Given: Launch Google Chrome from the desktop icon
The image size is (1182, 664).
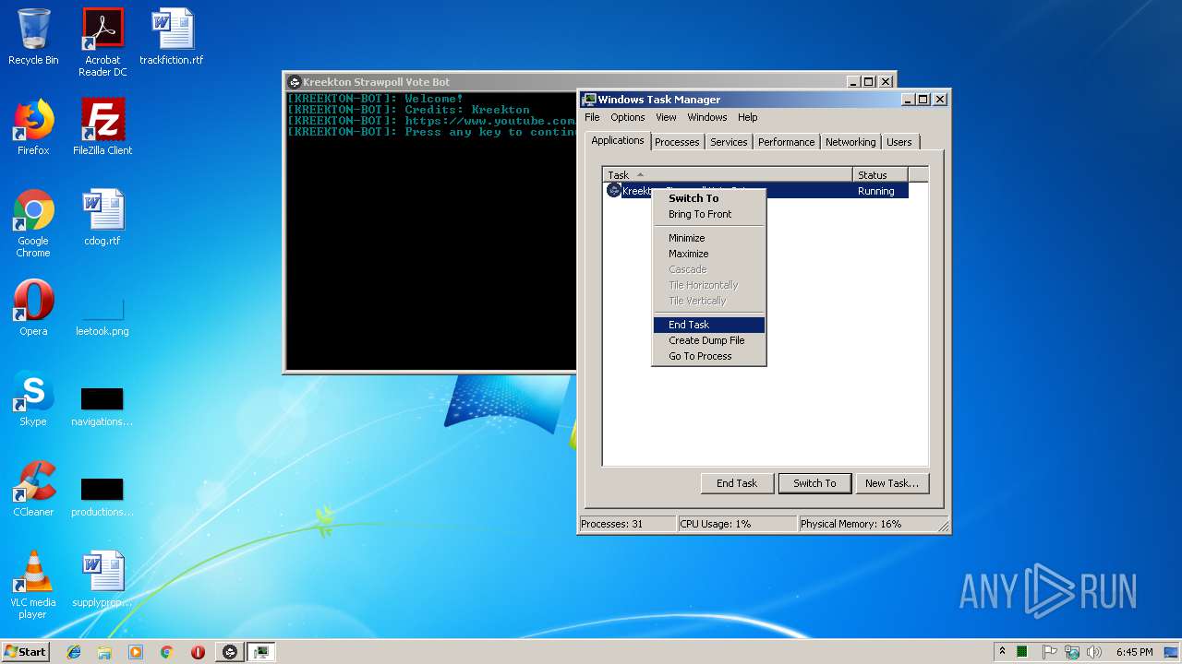Looking at the screenshot, I should (33, 223).
